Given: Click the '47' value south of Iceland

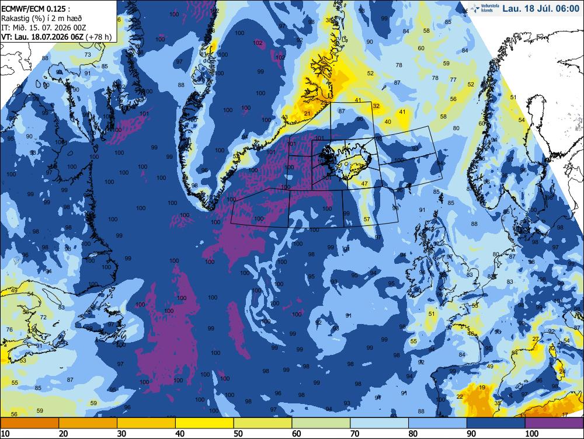Looking at the screenshot, I should [364, 183].
